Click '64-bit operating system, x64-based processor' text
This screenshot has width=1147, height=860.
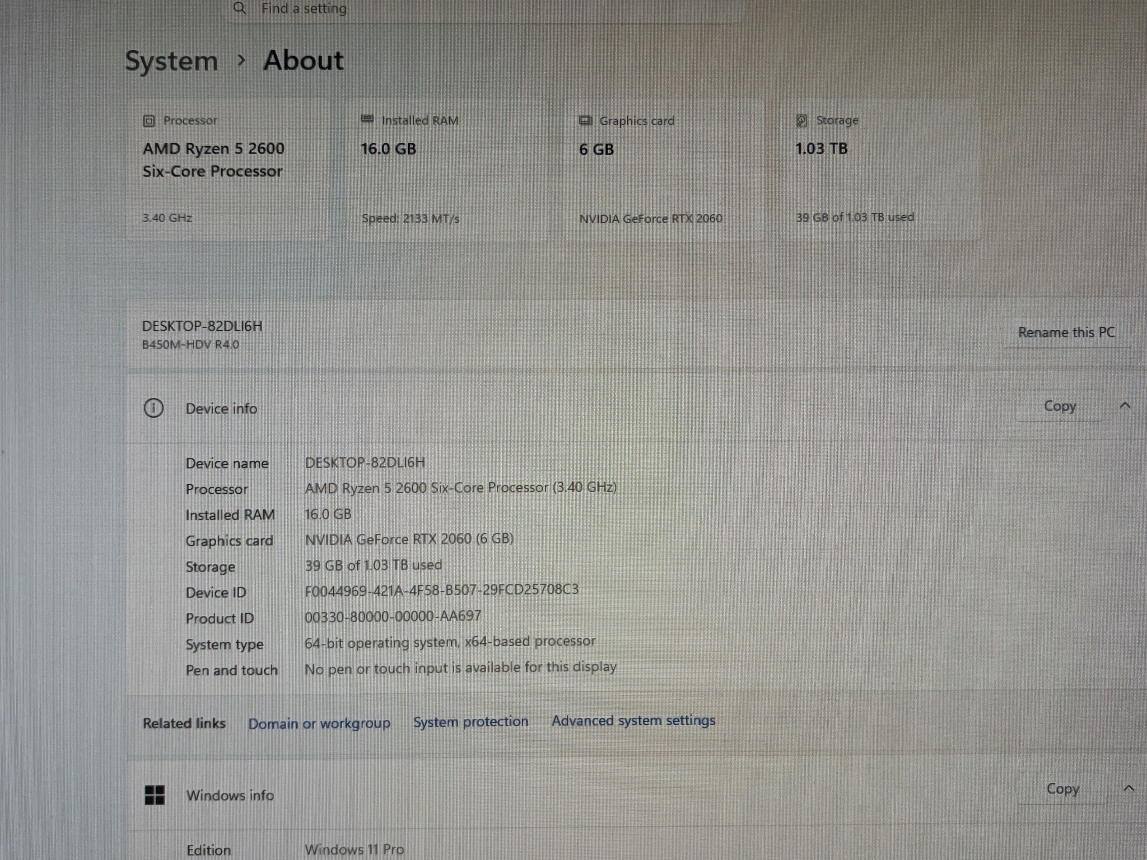[x=450, y=642]
